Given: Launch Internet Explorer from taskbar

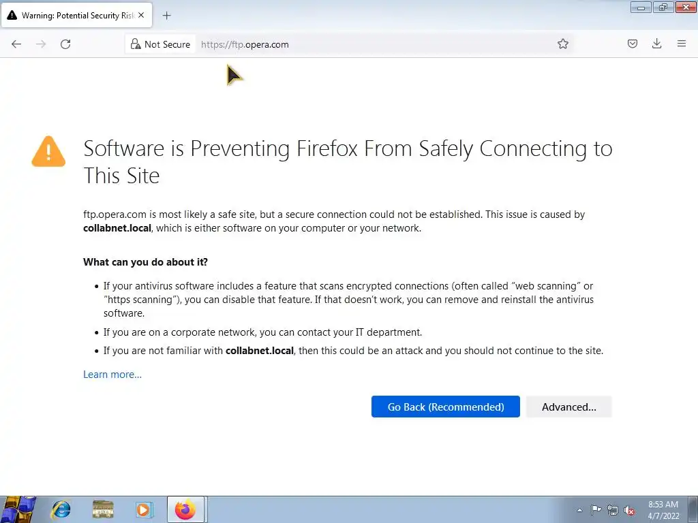Looking at the screenshot, I should point(61,509).
